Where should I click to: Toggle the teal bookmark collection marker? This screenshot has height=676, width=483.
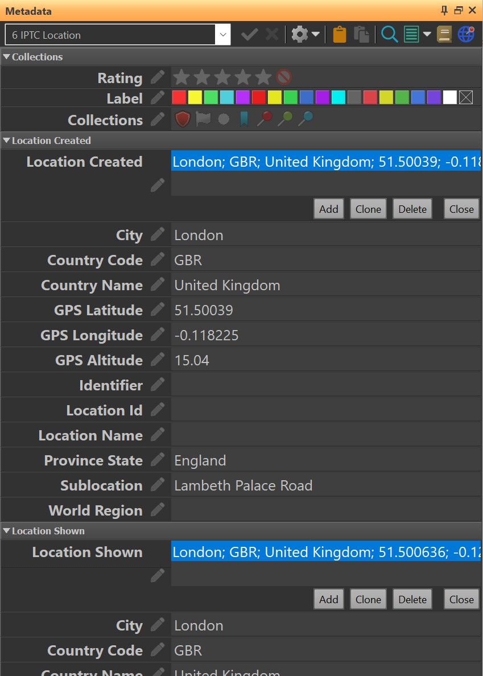[243, 119]
